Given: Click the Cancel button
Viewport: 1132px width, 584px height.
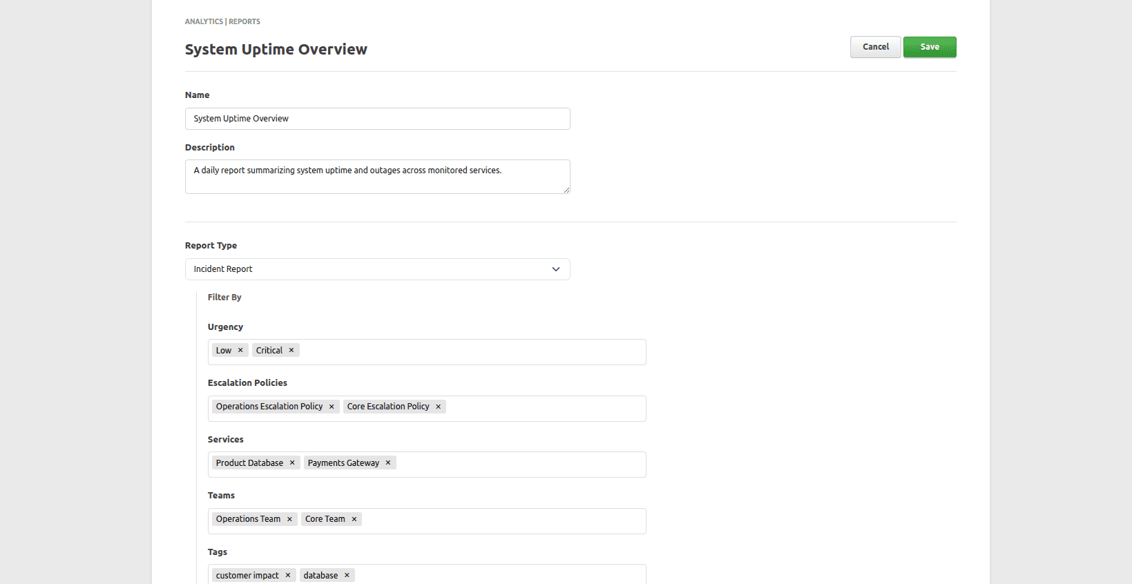Looking at the screenshot, I should 875,47.
